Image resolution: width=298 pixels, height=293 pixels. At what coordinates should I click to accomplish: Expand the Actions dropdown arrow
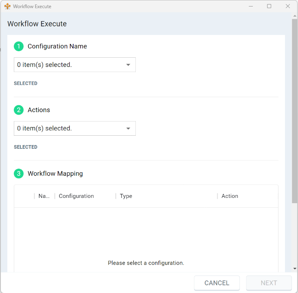128,129
